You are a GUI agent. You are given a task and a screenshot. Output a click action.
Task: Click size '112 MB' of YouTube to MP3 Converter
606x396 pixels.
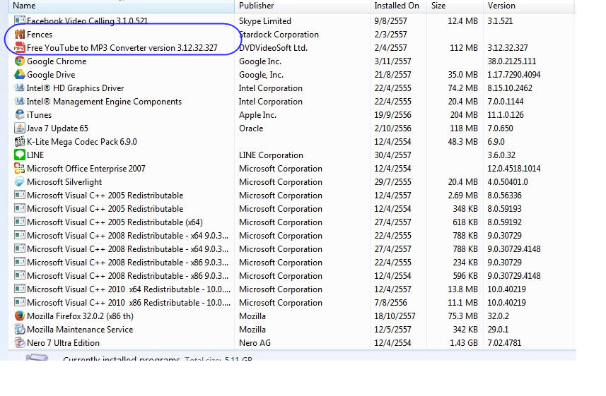[464, 48]
